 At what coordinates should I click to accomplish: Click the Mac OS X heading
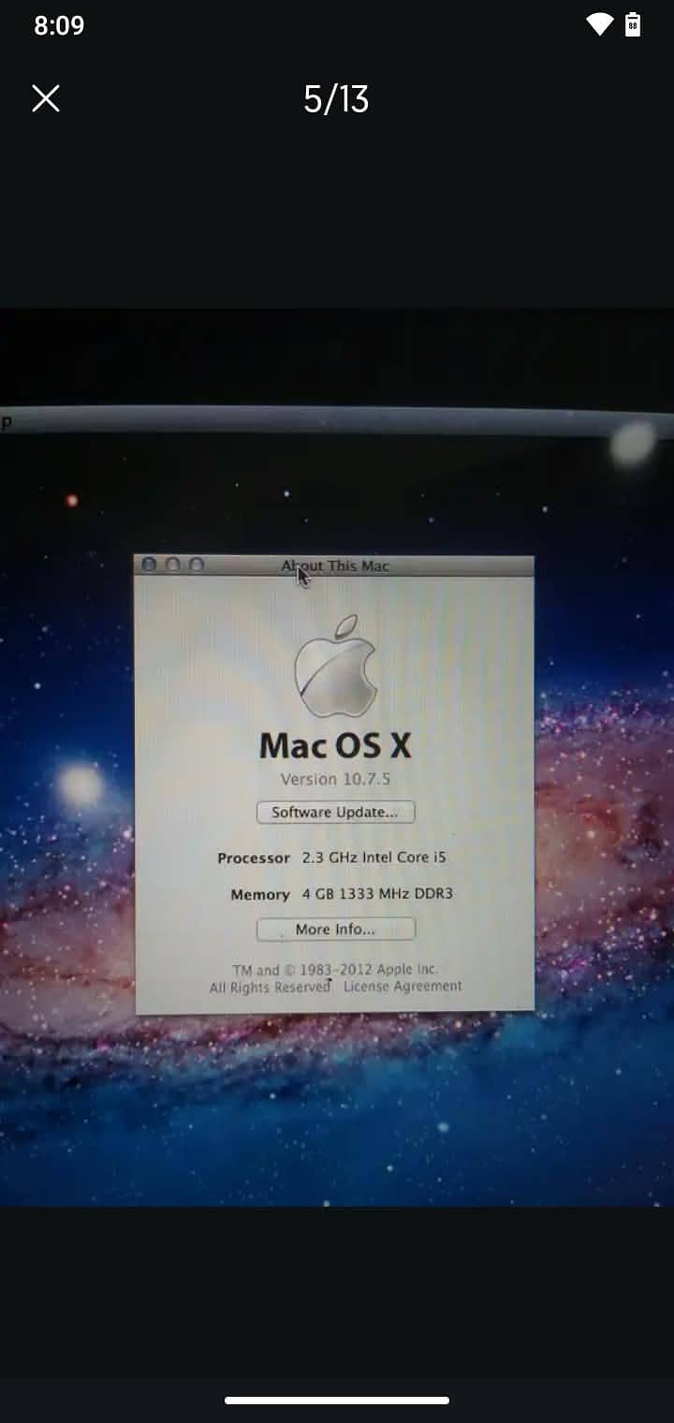335,745
